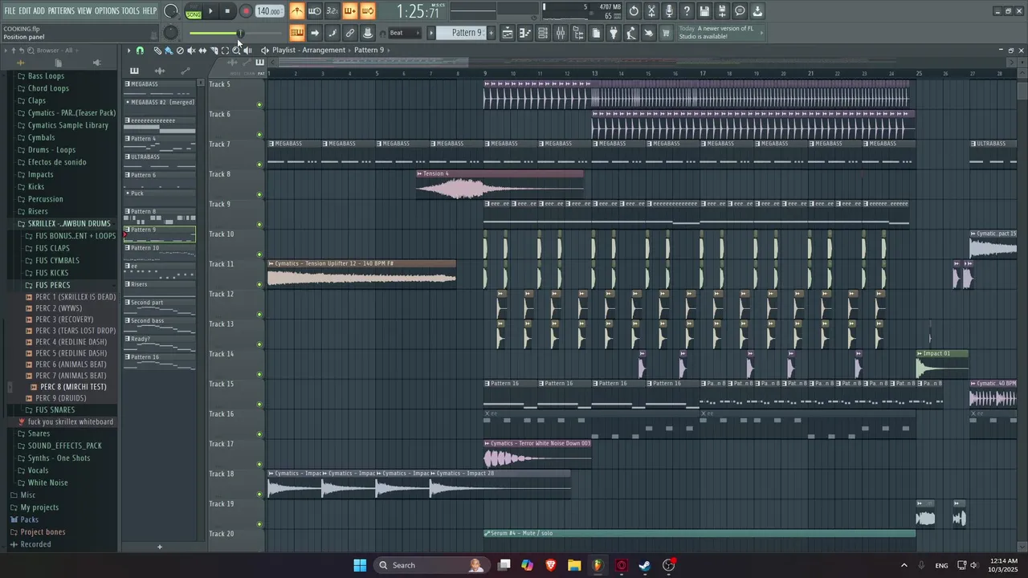Mute Track 5 with its green LED
The height and width of the screenshot is (578, 1028).
coord(259,104)
